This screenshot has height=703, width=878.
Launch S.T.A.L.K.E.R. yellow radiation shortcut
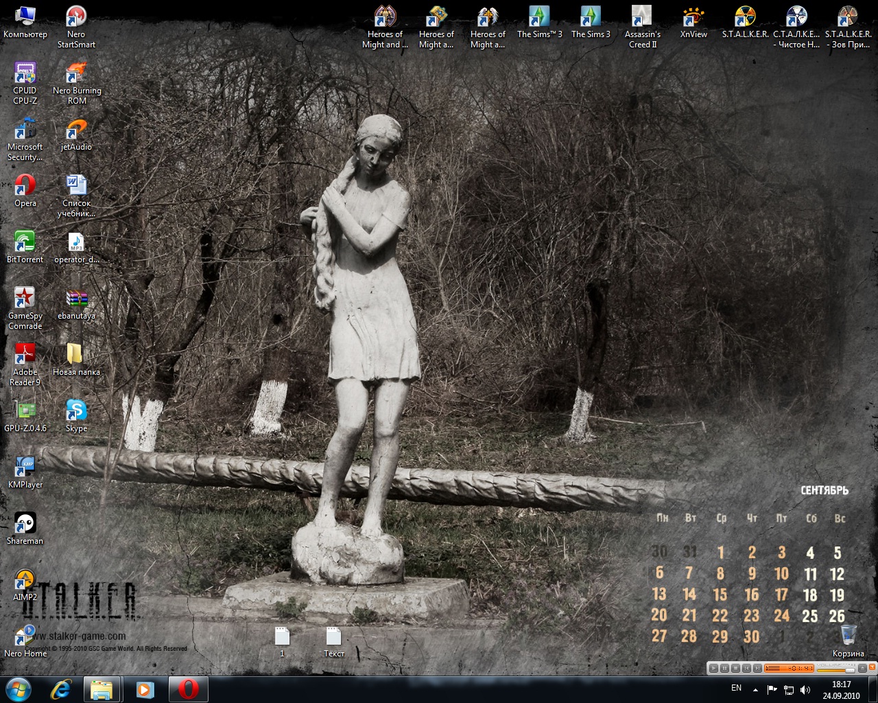(x=745, y=23)
